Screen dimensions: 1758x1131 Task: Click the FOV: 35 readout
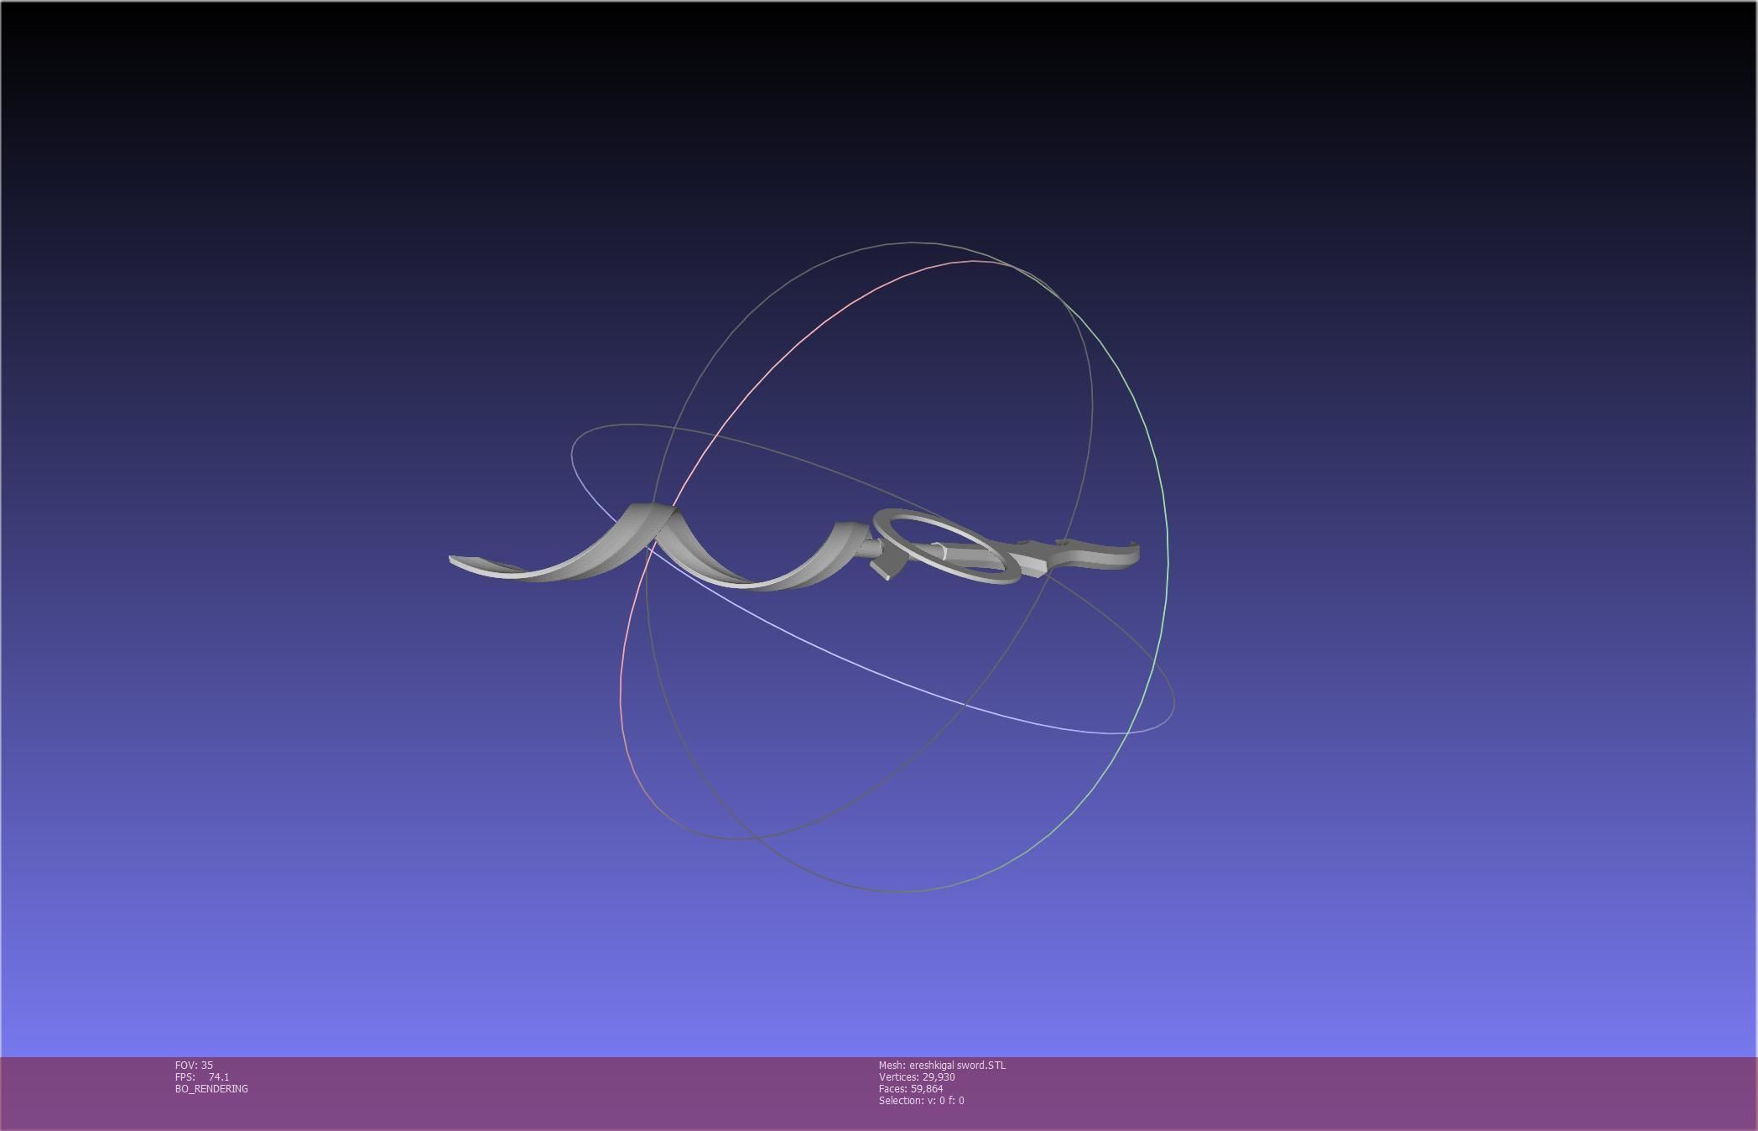194,1065
